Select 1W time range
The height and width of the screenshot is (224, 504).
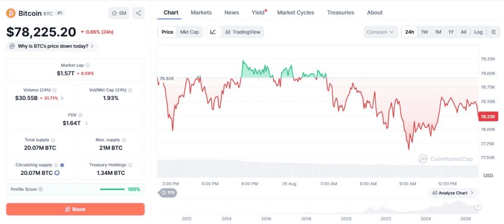click(x=425, y=32)
